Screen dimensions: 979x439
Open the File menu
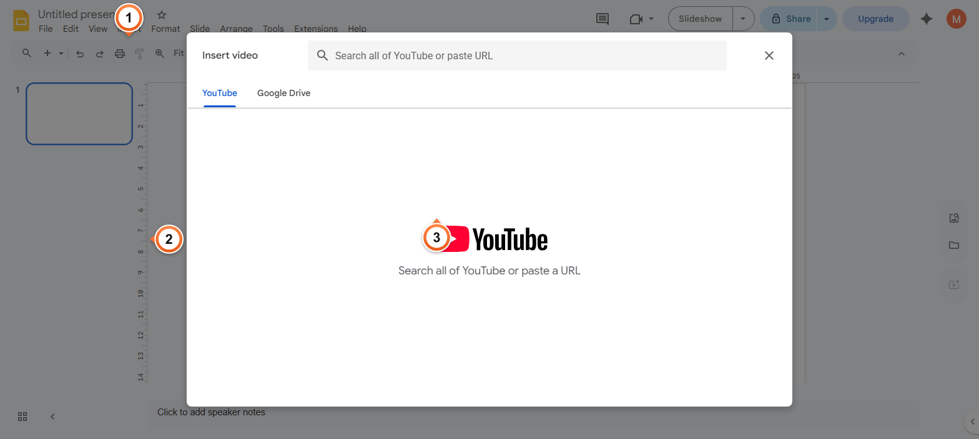click(x=46, y=29)
